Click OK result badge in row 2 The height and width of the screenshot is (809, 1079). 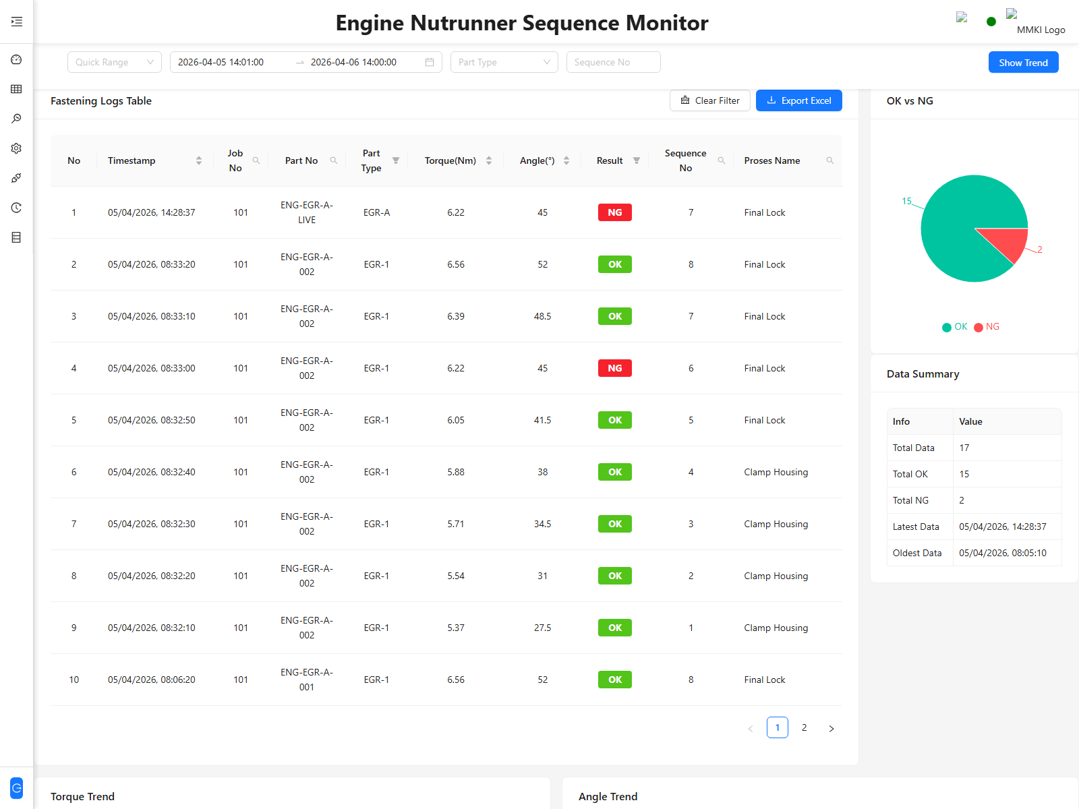(615, 264)
